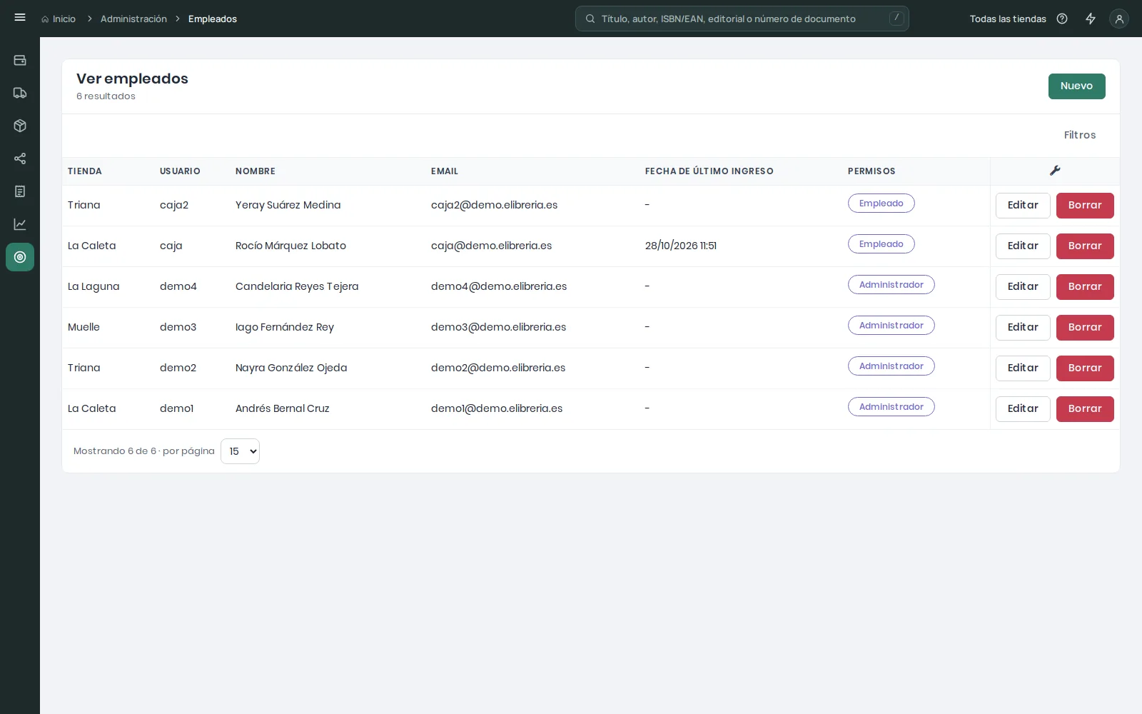1142x714 pixels.
Task: Delete employee Andrés Bernal Cruz
Action: pyautogui.click(x=1085, y=409)
